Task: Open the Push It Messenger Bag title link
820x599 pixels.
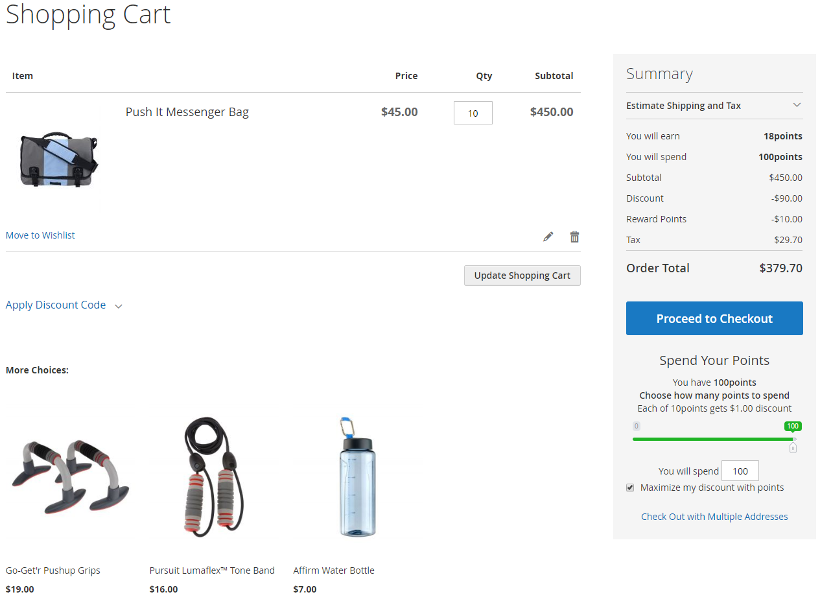Action: coord(187,112)
